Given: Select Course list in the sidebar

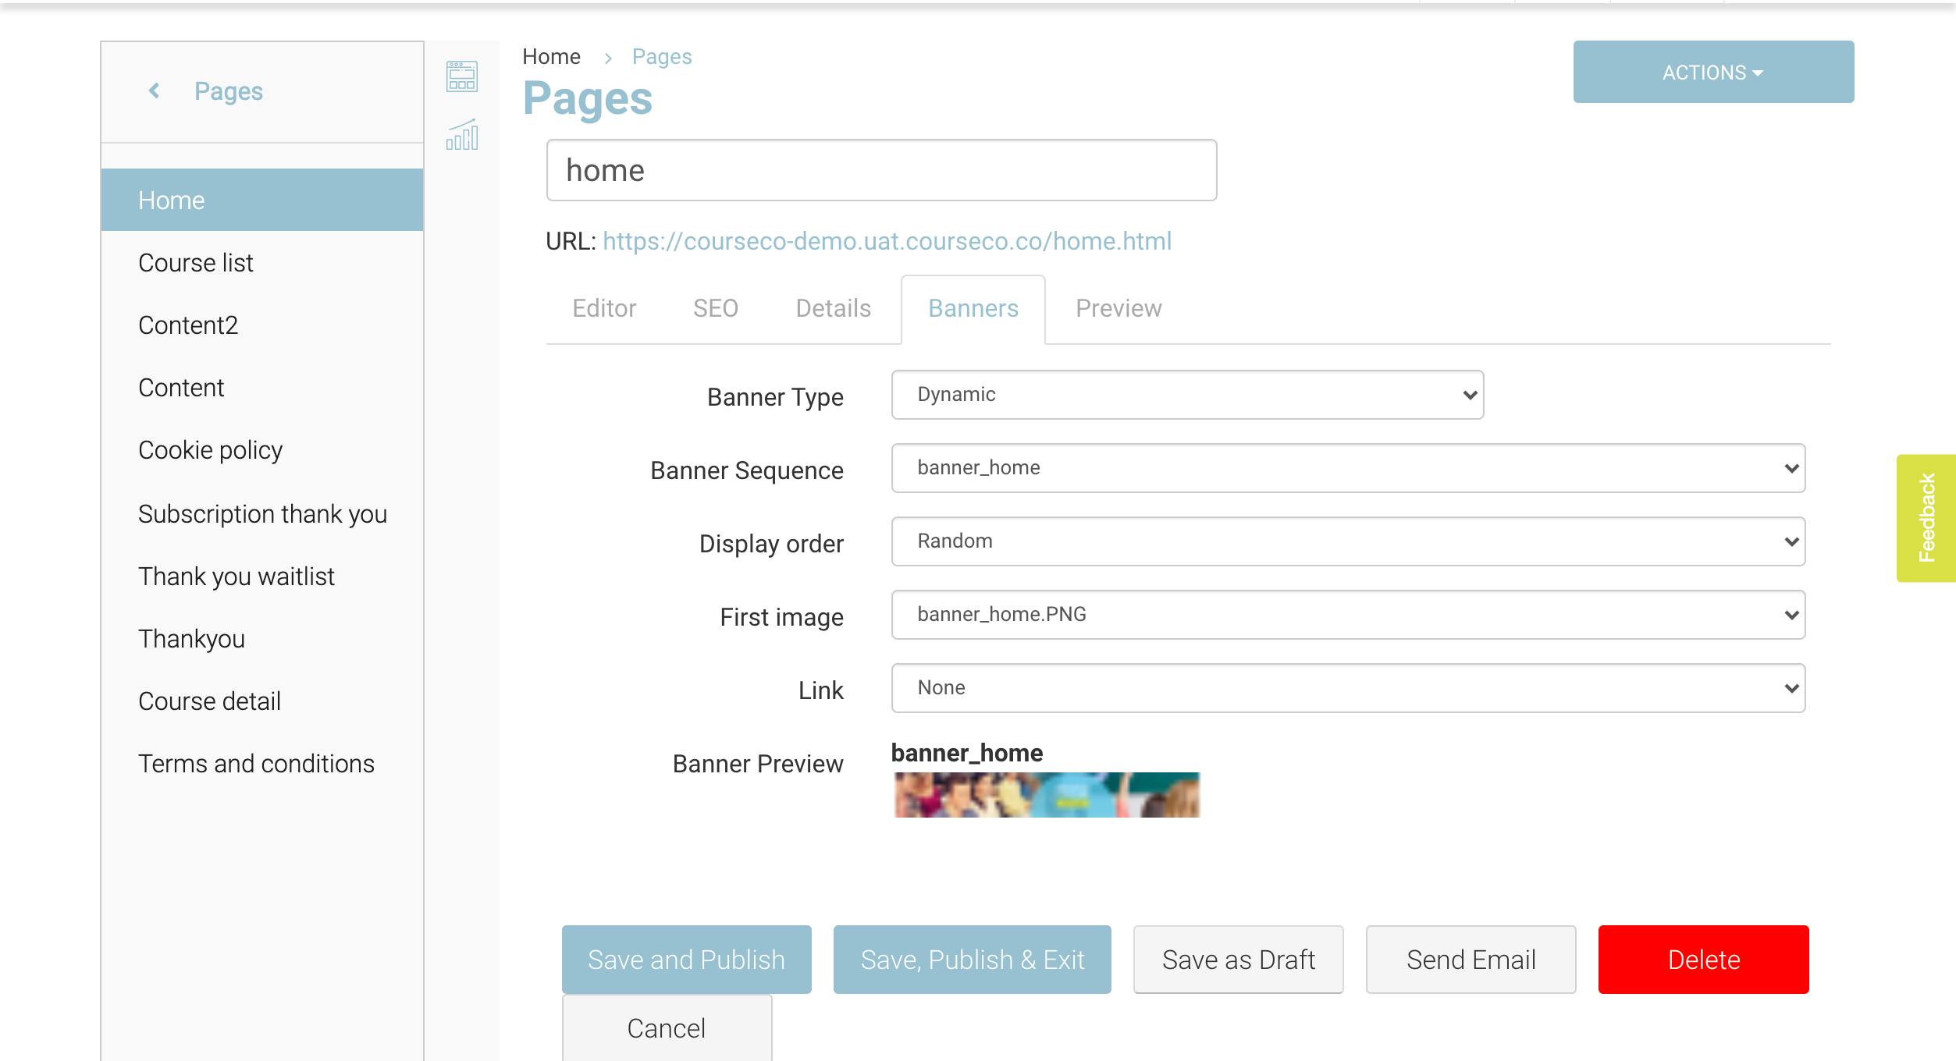Looking at the screenshot, I should point(196,263).
